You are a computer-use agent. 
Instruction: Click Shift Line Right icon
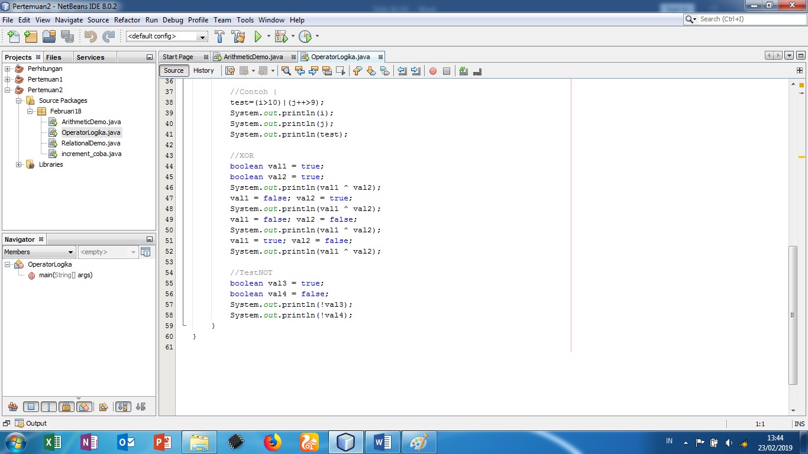pos(416,71)
